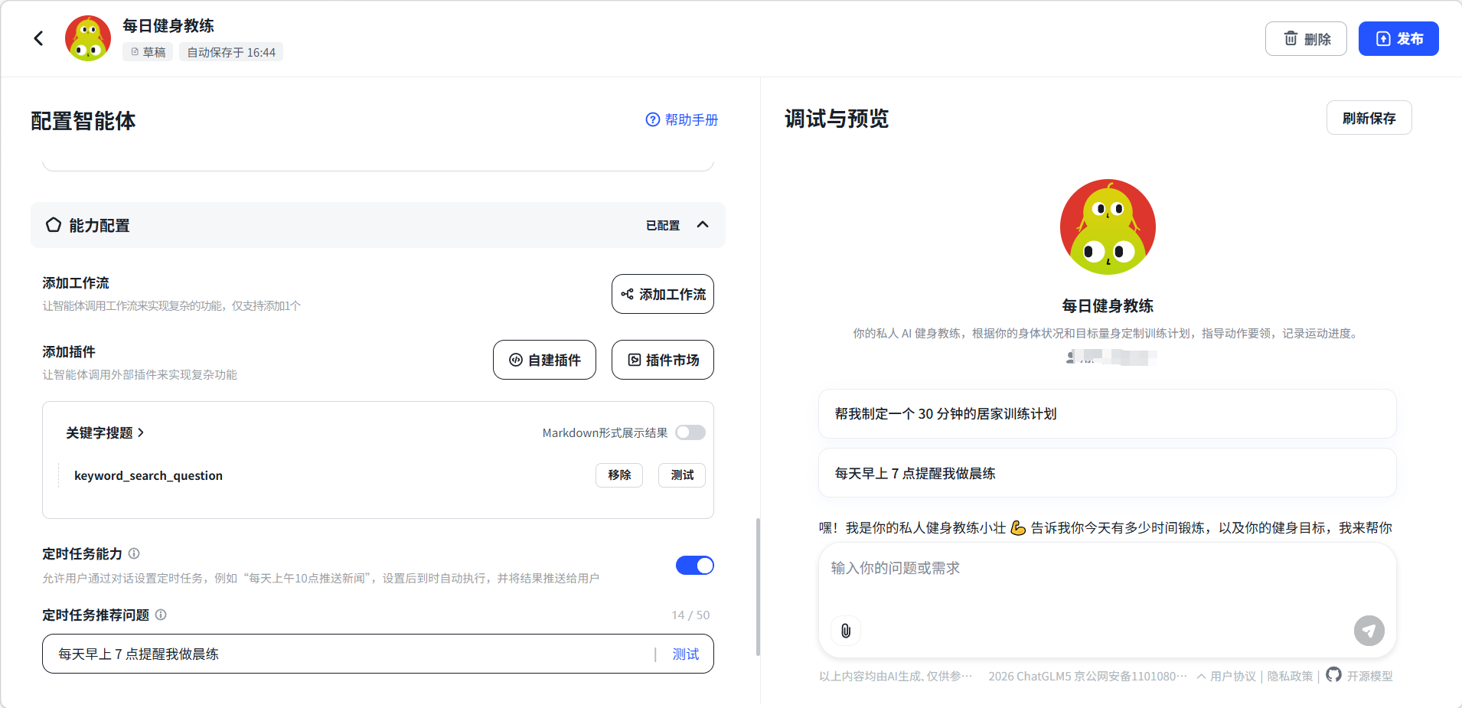Disable the 定时任务能力 switch

[x=694, y=566]
